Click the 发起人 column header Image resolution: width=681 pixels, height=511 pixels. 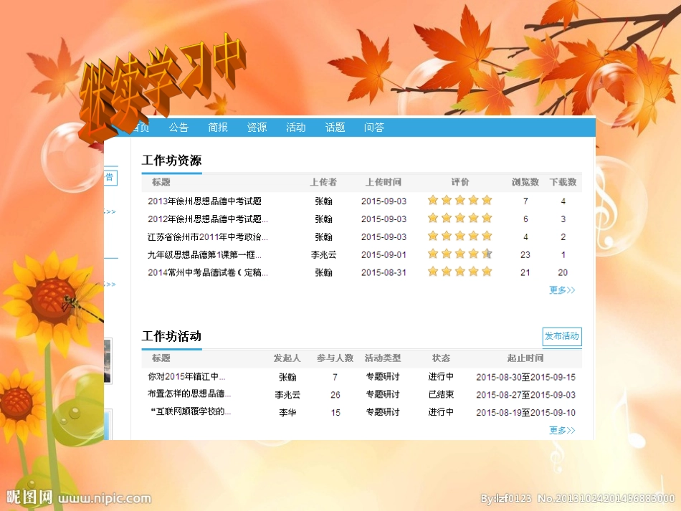[287, 358]
